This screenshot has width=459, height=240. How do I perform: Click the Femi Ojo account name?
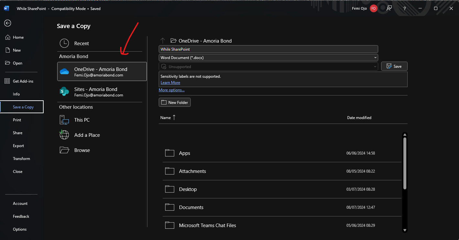pyautogui.click(x=359, y=8)
